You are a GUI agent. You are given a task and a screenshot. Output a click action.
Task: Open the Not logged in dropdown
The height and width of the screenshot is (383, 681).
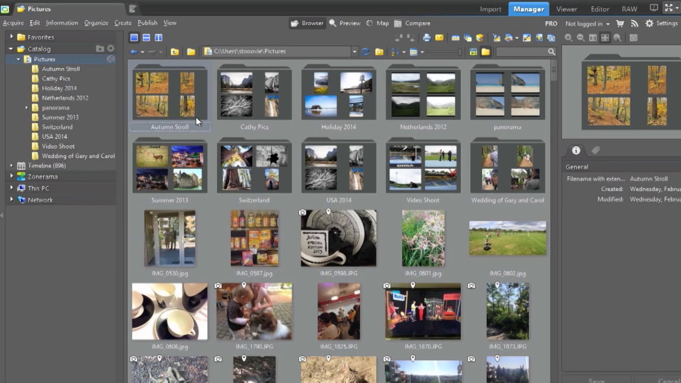coord(587,23)
